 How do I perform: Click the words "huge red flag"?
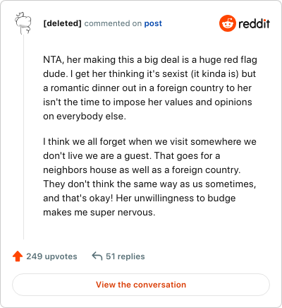click(x=228, y=60)
